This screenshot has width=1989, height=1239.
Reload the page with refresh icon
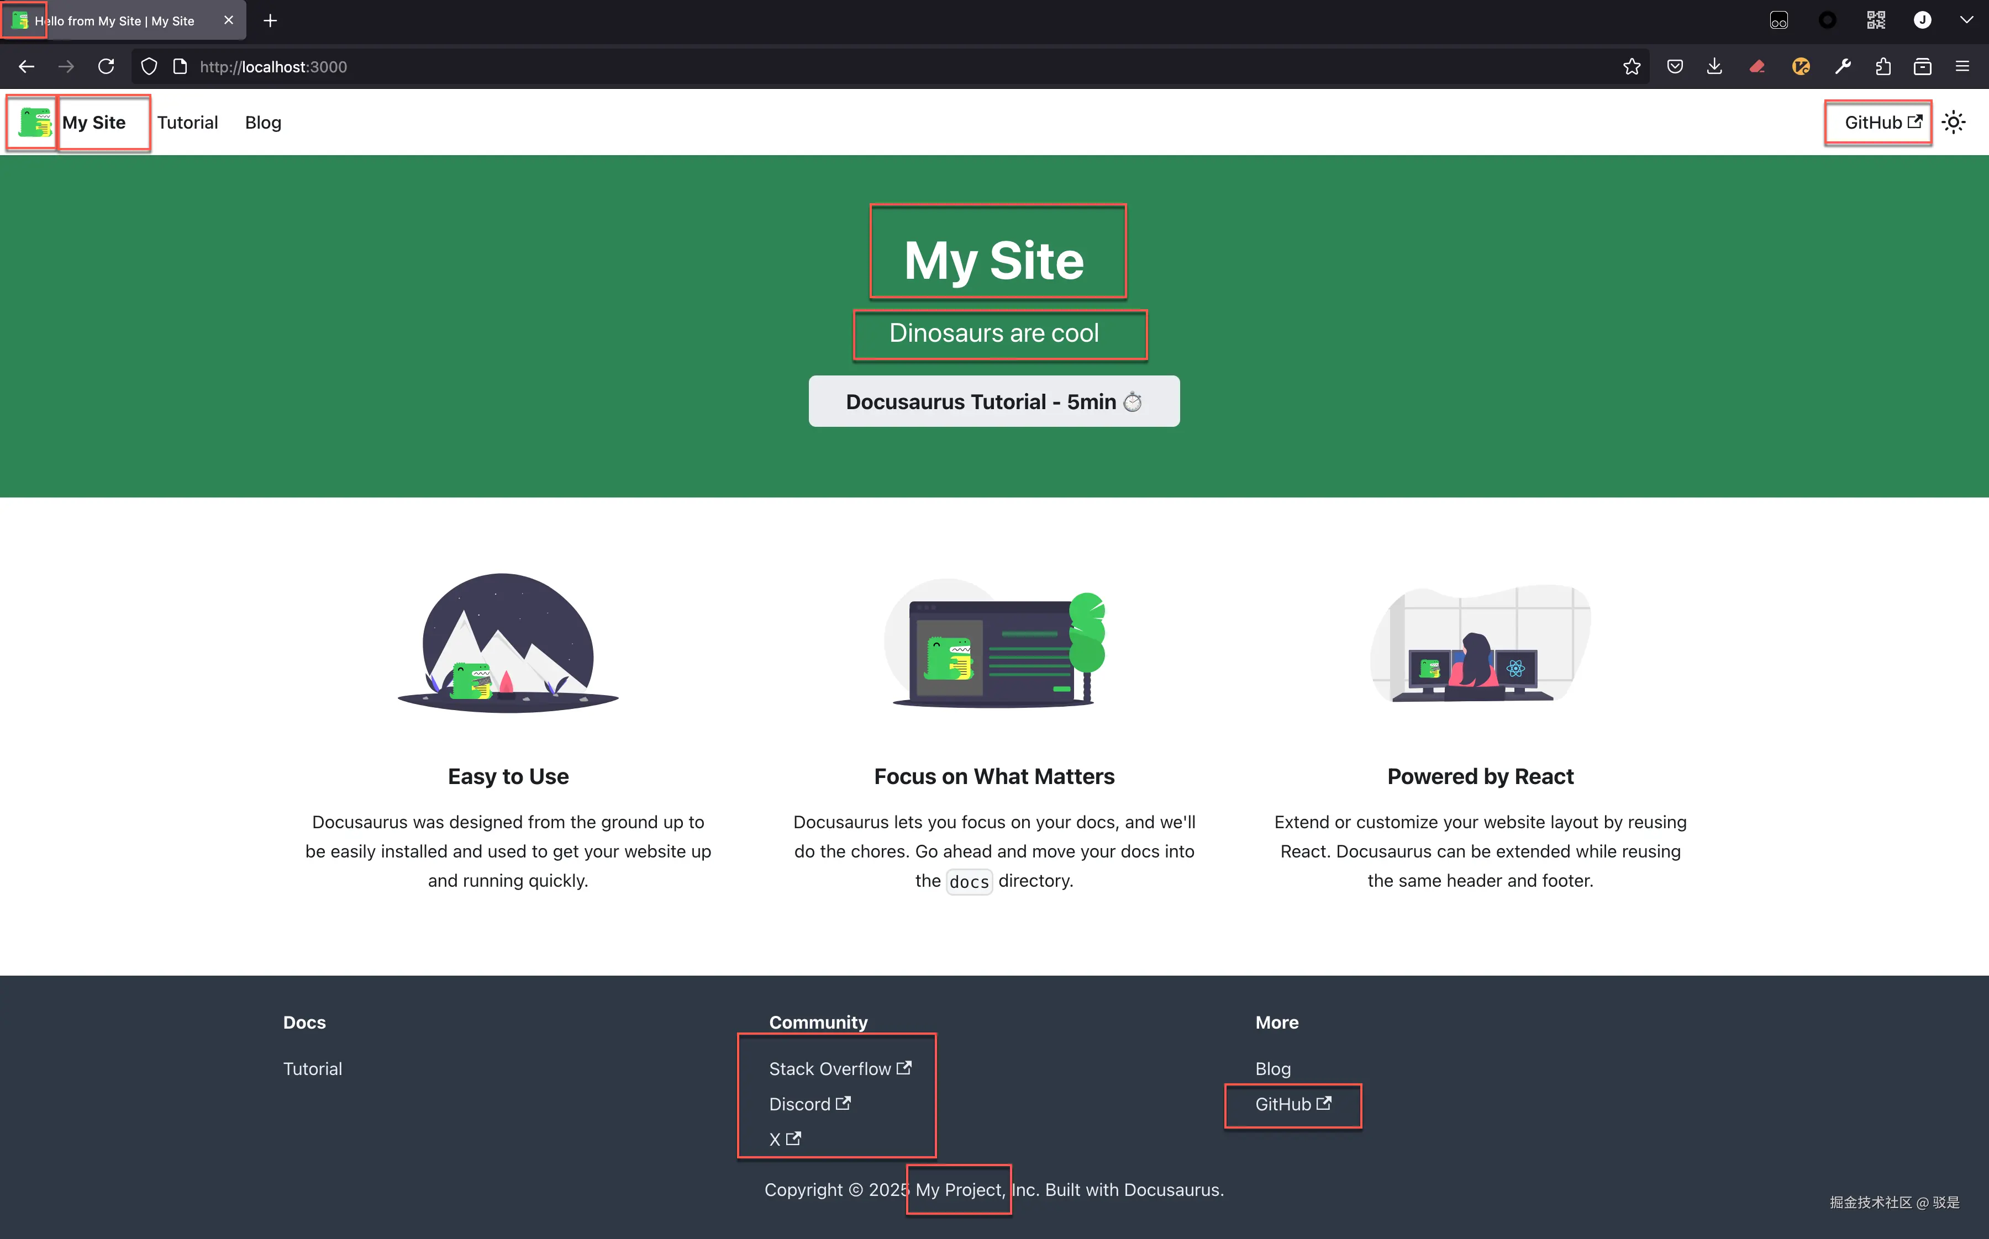pos(106,67)
